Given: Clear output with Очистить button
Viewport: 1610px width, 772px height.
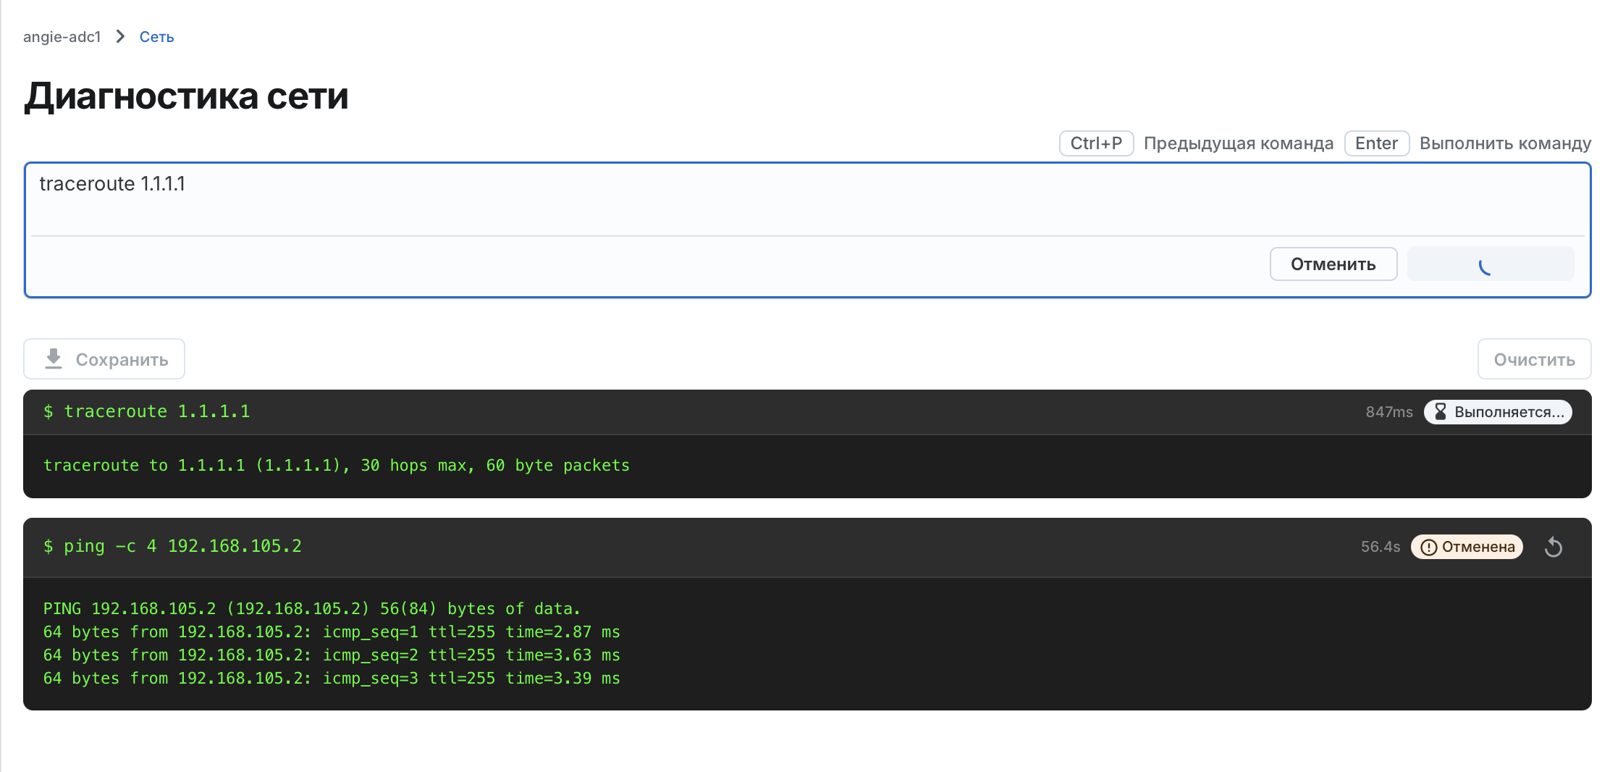Looking at the screenshot, I should click(x=1535, y=358).
